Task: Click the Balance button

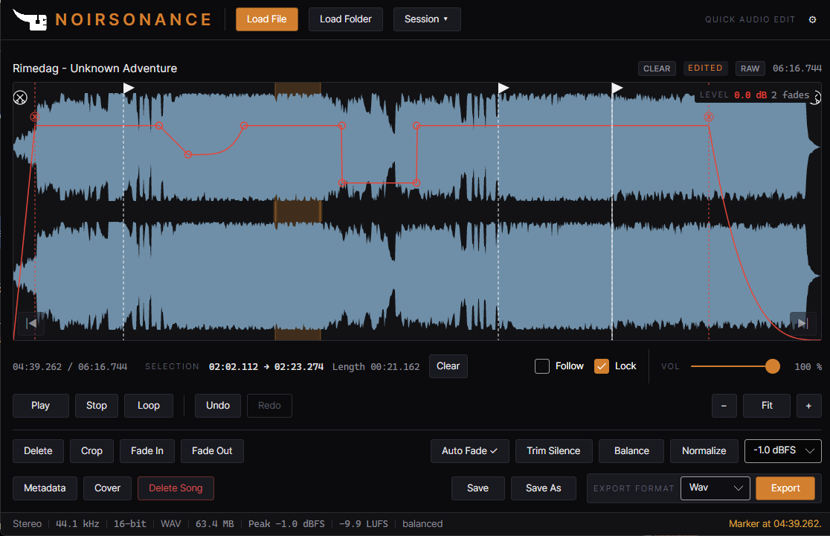Action: [x=631, y=450]
